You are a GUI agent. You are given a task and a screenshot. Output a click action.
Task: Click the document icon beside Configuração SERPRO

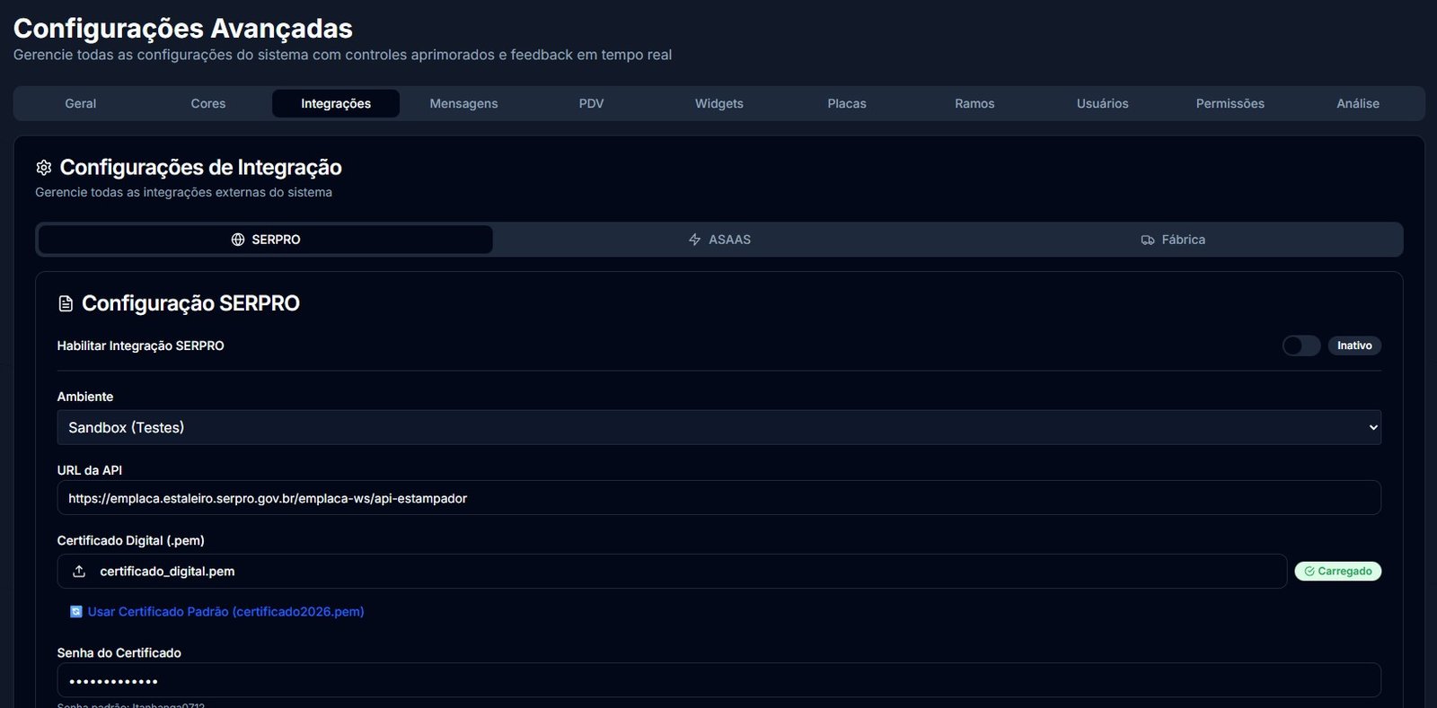coord(66,304)
